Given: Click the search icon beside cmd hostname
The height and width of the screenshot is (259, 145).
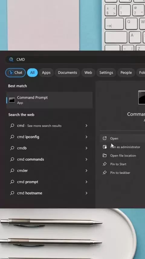Looking at the screenshot, I should click(x=12, y=193).
